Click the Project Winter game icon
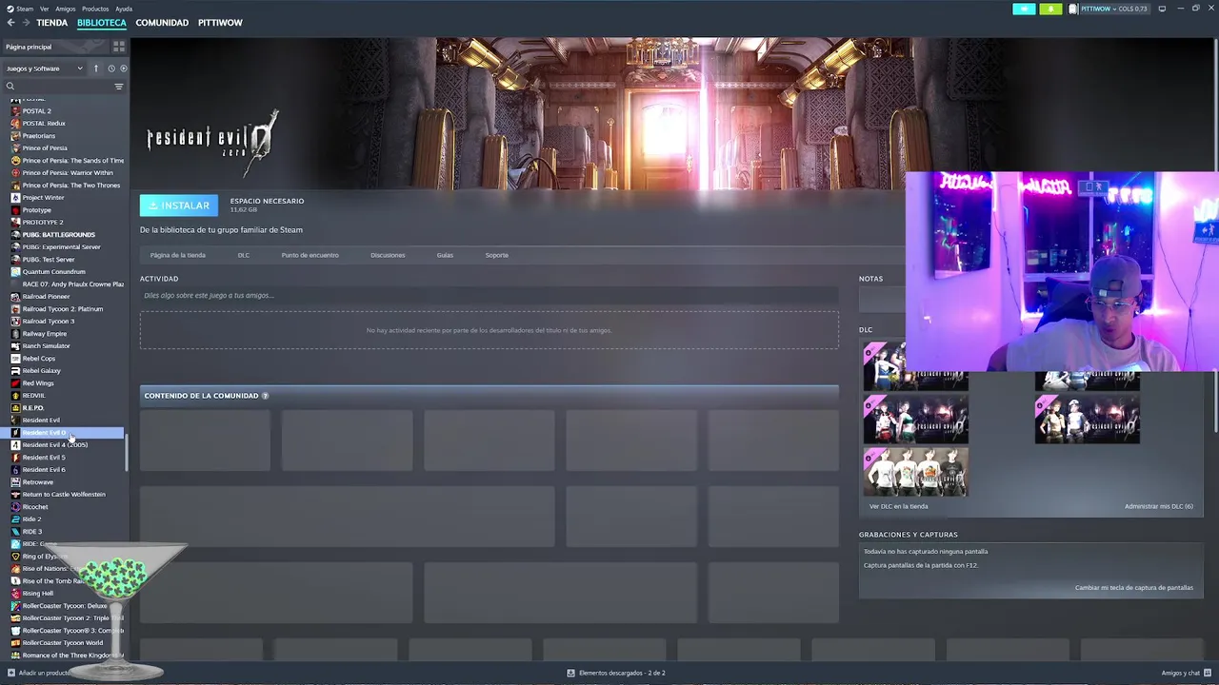The height and width of the screenshot is (685, 1219). click(15, 198)
